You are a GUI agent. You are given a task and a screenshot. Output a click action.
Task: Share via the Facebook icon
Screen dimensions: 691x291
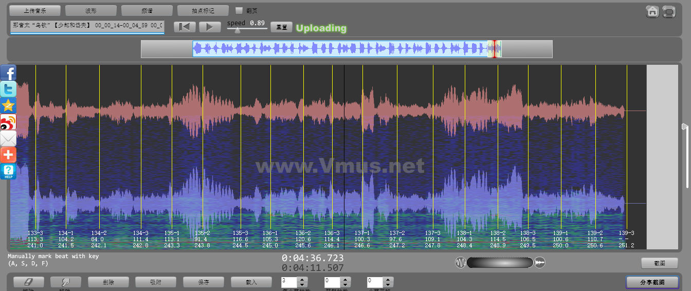pos(8,73)
